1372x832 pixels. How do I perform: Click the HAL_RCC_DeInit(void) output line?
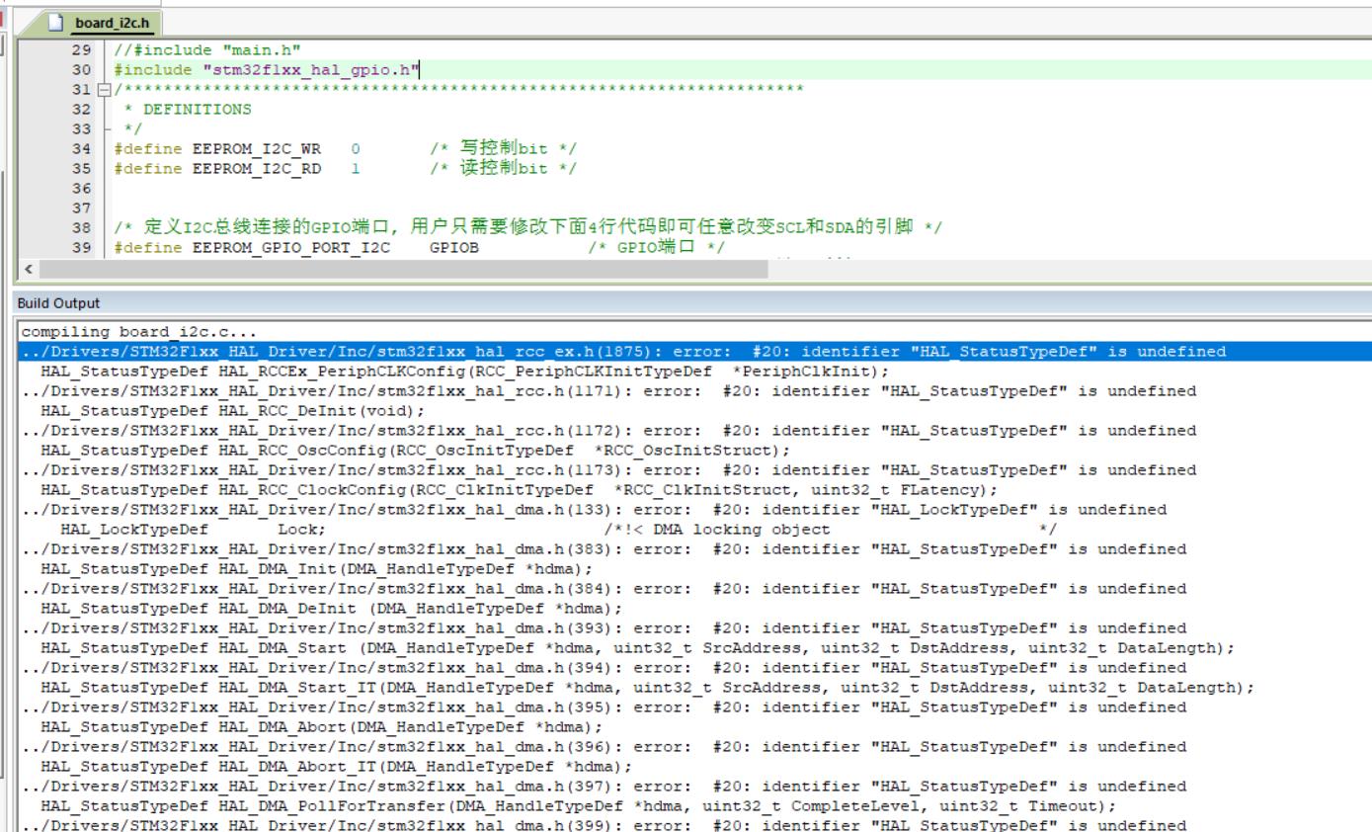coord(232,411)
